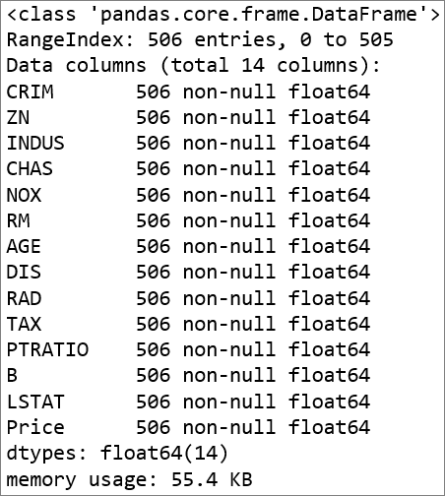The width and height of the screenshot is (445, 496).
Task: Click the memory usage 55.4 KB text
Action: point(129,479)
